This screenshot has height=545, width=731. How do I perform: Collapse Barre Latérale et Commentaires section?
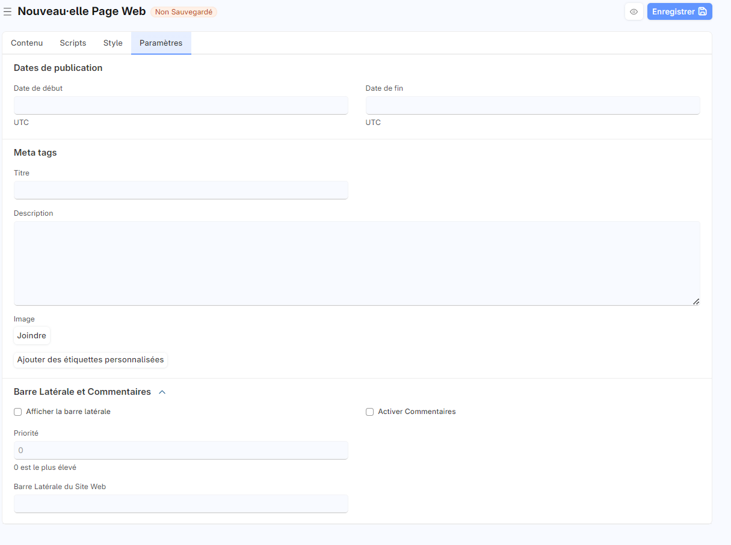tap(162, 392)
